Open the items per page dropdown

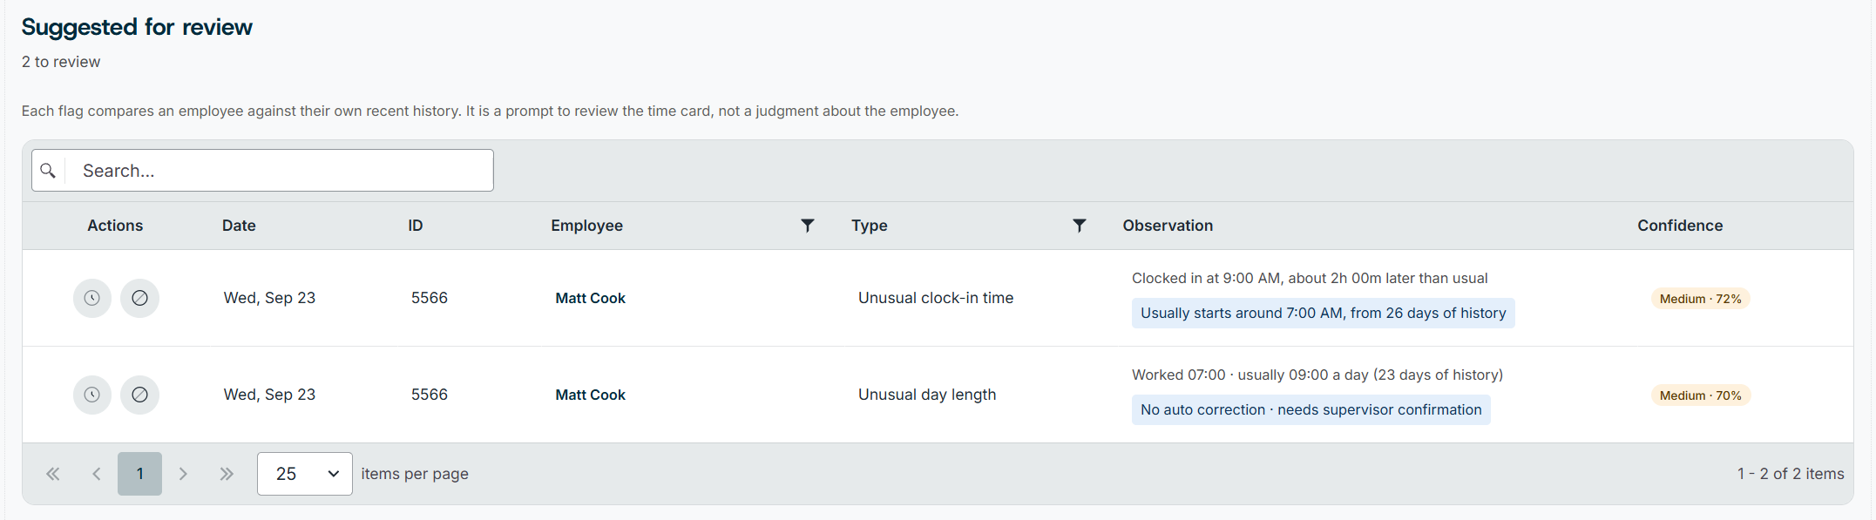click(305, 474)
